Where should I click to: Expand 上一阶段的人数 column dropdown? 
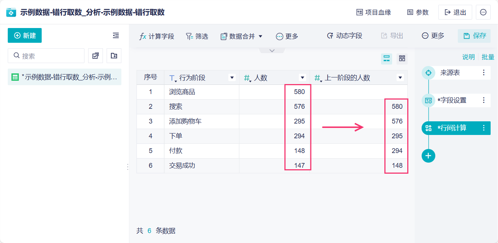pos(400,77)
